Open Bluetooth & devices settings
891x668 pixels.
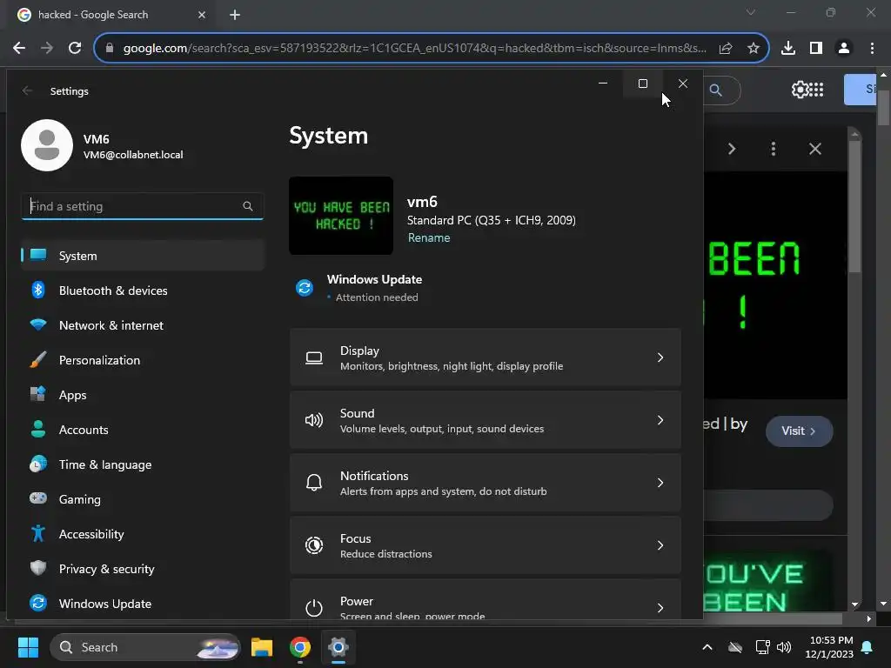143,291
